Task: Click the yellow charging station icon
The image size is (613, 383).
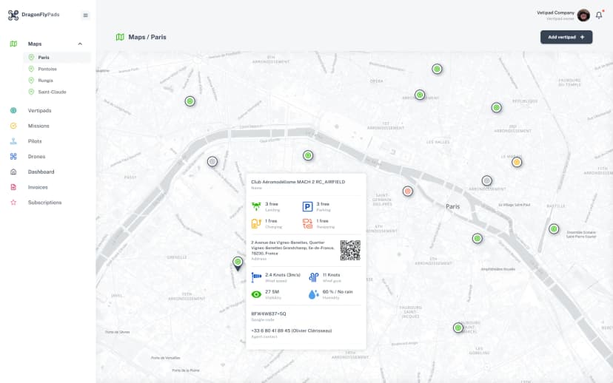Action: point(256,223)
